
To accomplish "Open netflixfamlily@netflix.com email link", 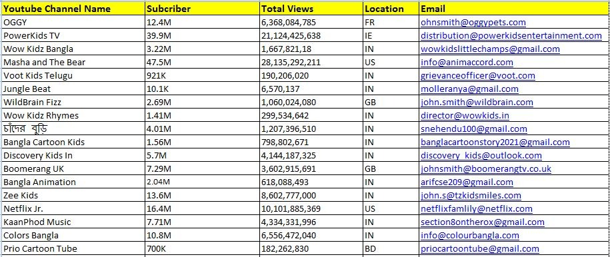I will 477,209.
